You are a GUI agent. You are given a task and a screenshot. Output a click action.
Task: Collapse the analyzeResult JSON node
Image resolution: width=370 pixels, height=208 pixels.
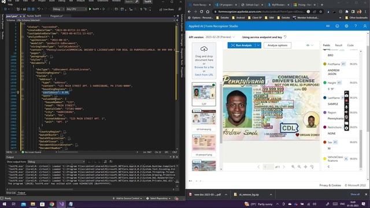[23, 37]
